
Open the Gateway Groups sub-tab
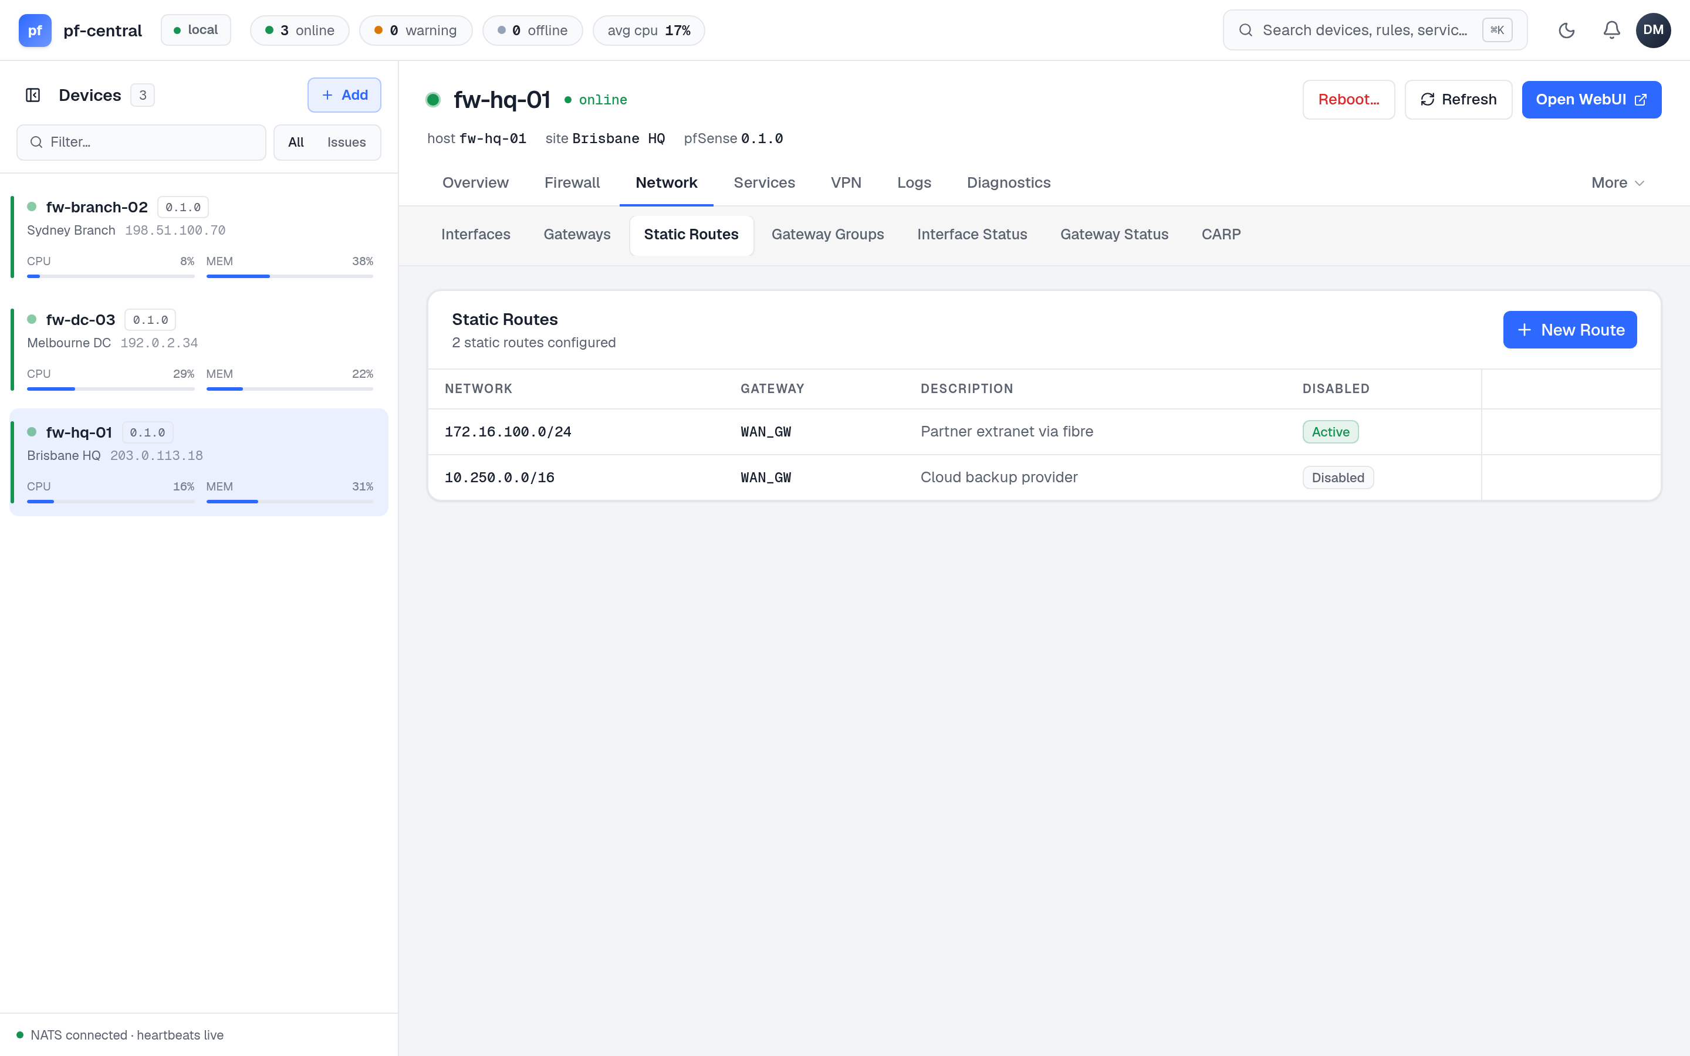827,235
